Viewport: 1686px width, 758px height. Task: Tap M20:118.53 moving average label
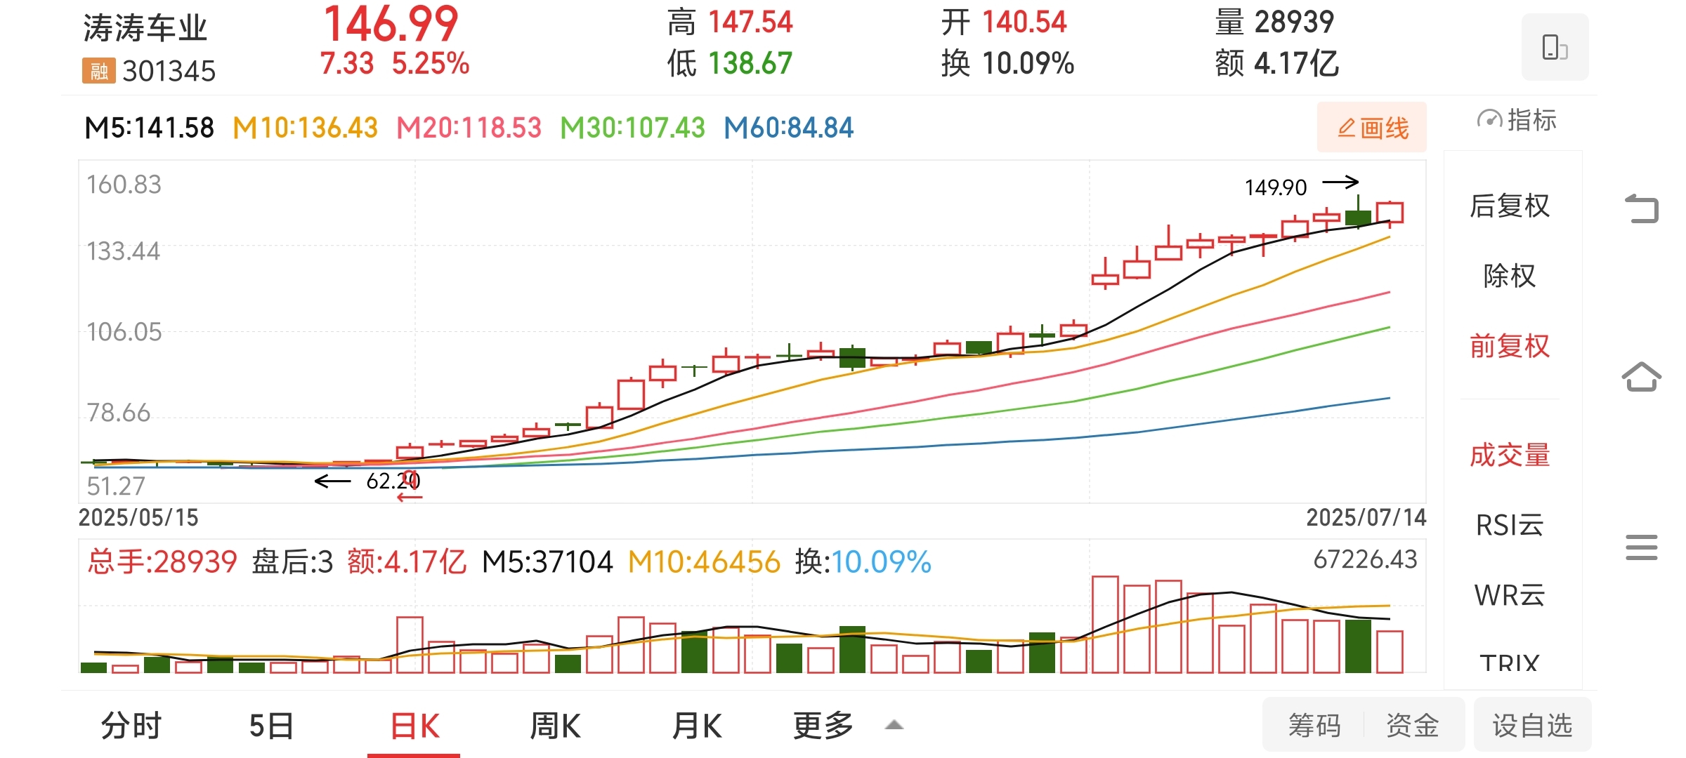469,128
